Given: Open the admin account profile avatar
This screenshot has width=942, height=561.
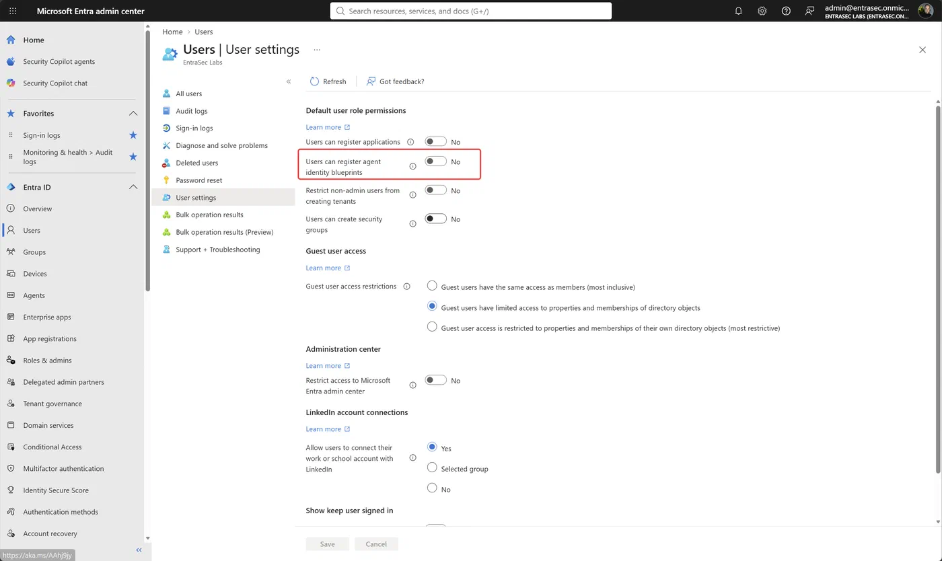Looking at the screenshot, I should pos(925,11).
